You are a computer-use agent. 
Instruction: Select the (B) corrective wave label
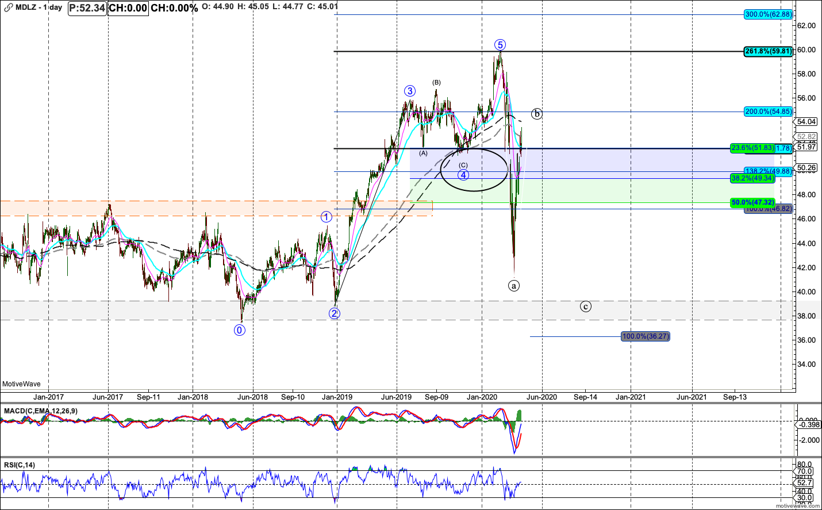(437, 83)
